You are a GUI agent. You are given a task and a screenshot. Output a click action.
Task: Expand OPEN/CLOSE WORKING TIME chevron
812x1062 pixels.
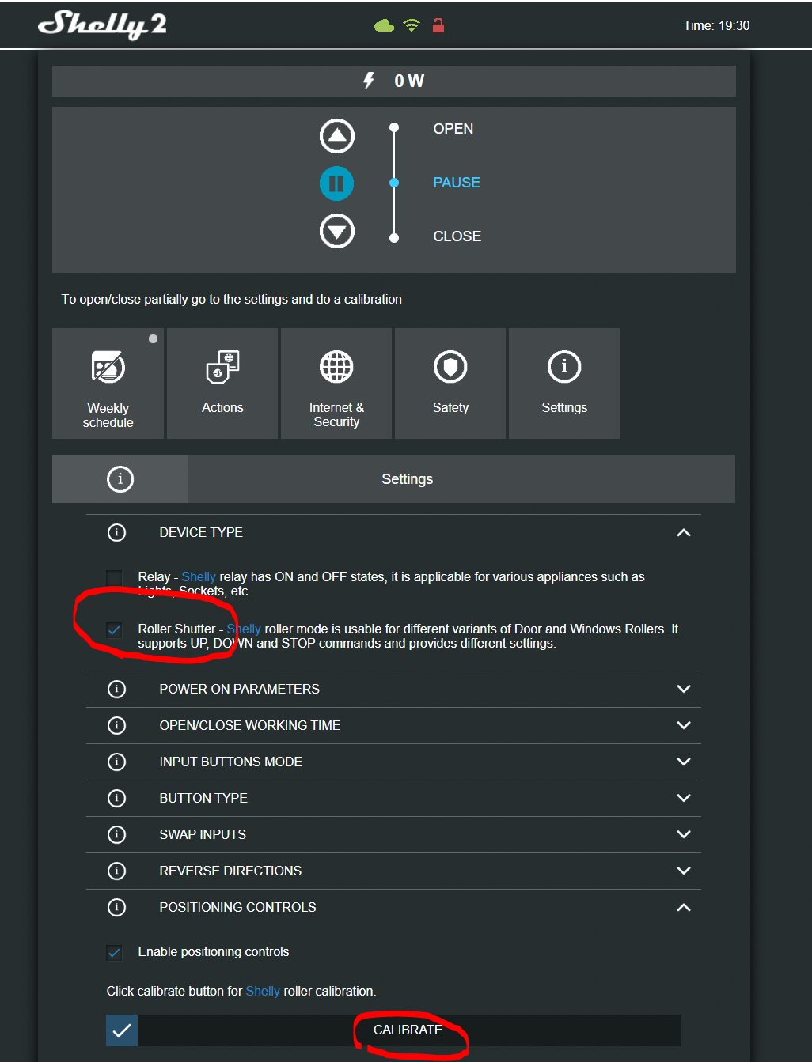pyautogui.click(x=684, y=725)
